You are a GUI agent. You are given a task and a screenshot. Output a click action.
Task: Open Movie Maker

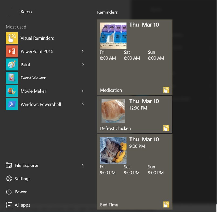pyautogui.click(x=33, y=91)
